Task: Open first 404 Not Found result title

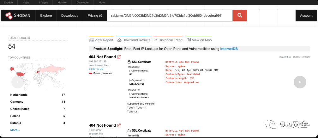Action: pos(102,57)
